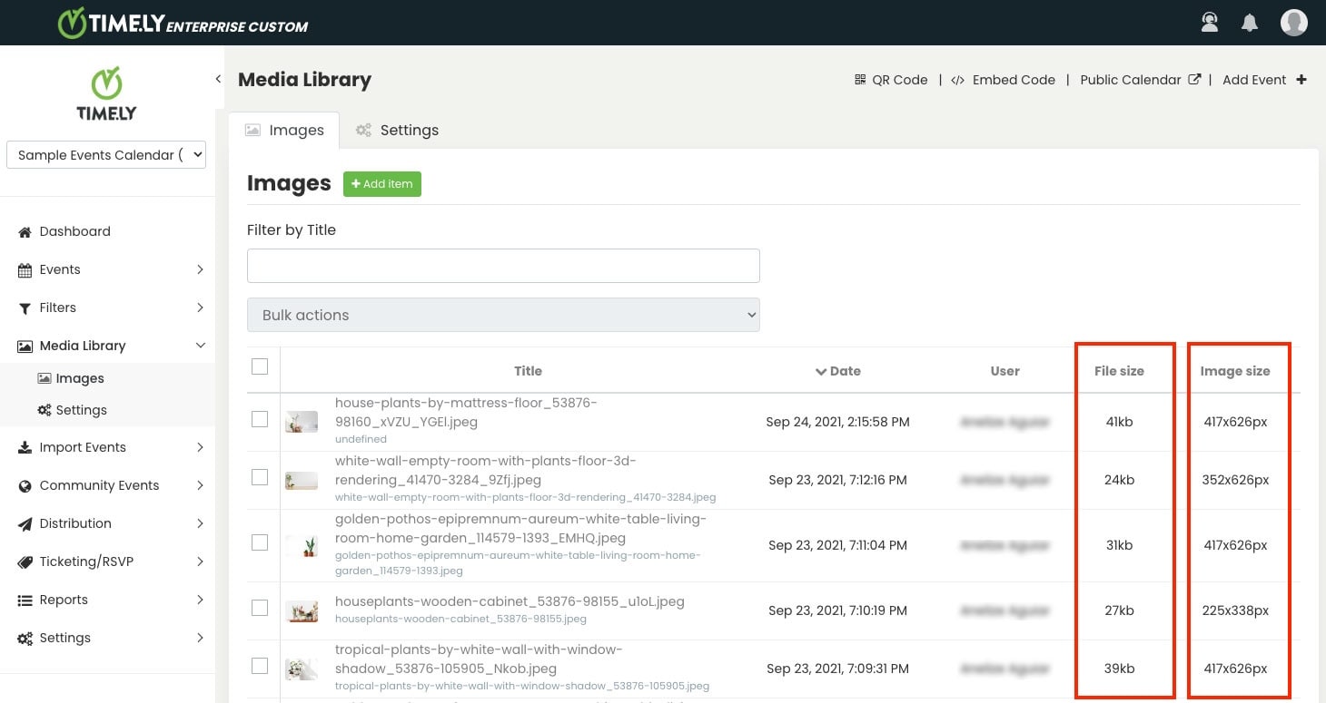Switch to the Settings tab

point(397,130)
